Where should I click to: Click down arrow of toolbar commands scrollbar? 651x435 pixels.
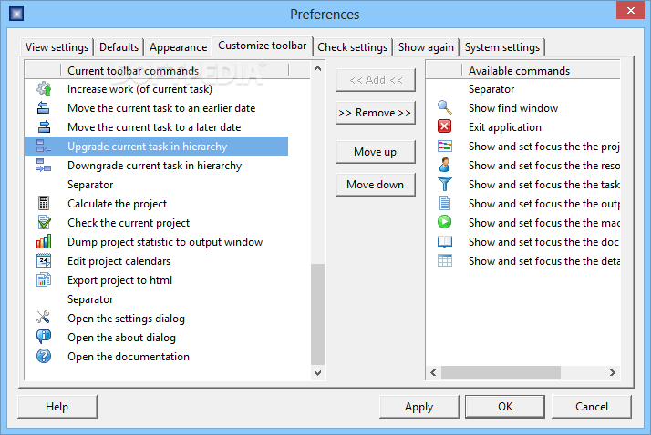[x=317, y=372]
